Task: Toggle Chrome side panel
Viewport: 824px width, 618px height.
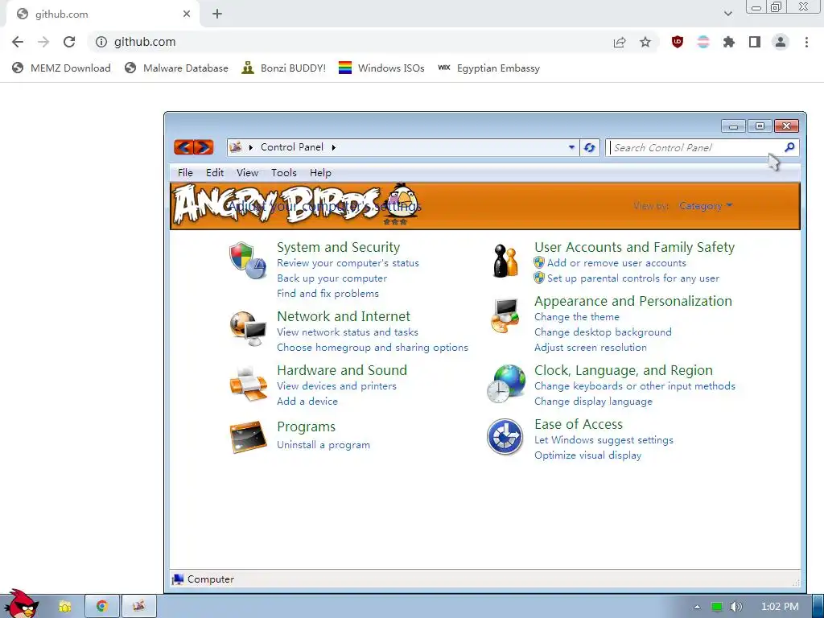Action: (x=755, y=42)
